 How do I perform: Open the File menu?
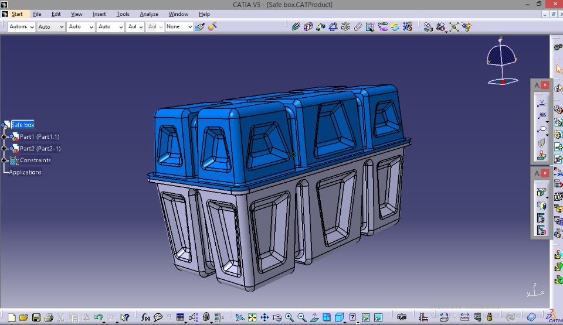(x=37, y=14)
